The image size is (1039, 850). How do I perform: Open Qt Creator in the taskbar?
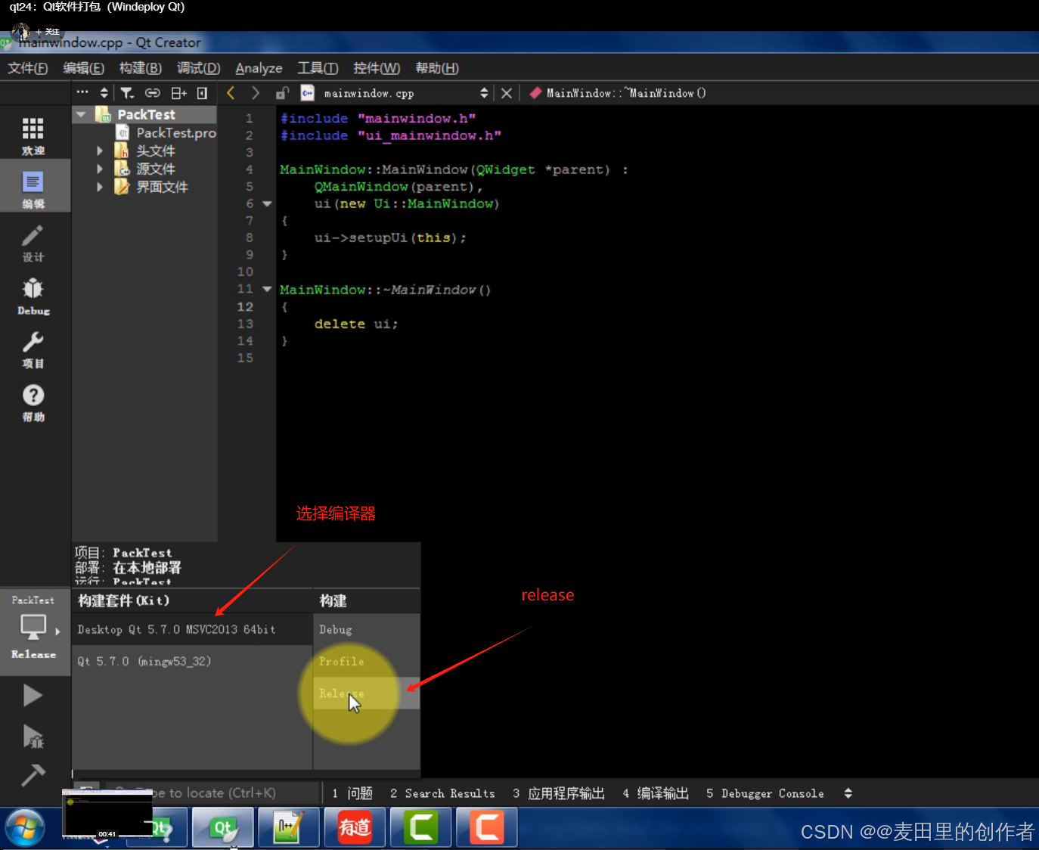click(222, 828)
